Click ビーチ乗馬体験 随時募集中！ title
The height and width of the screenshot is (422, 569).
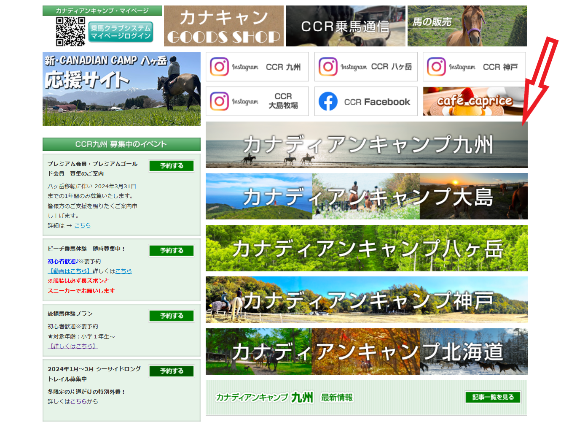click(x=86, y=249)
